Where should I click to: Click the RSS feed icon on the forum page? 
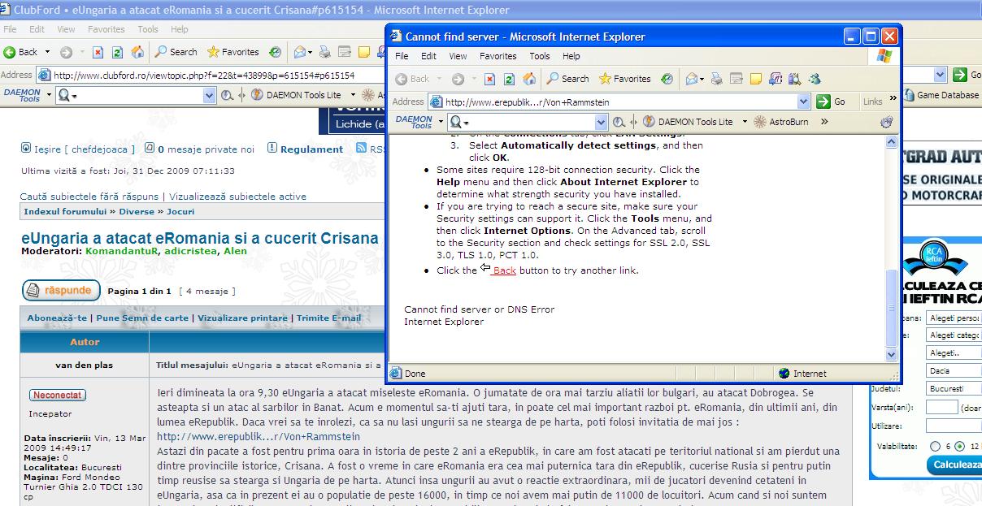click(362, 149)
